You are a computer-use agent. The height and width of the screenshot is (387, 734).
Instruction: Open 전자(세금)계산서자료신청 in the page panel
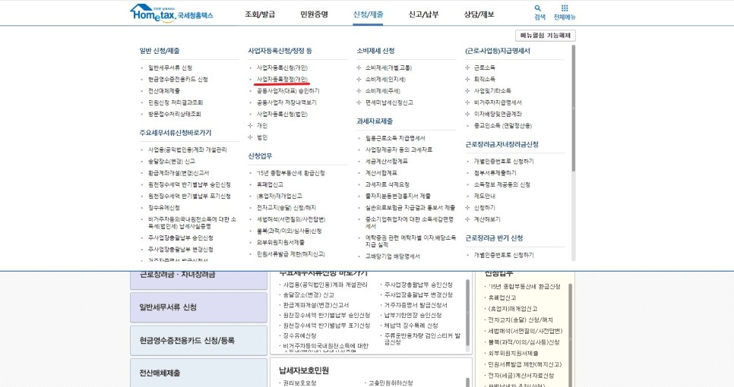pos(521,376)
